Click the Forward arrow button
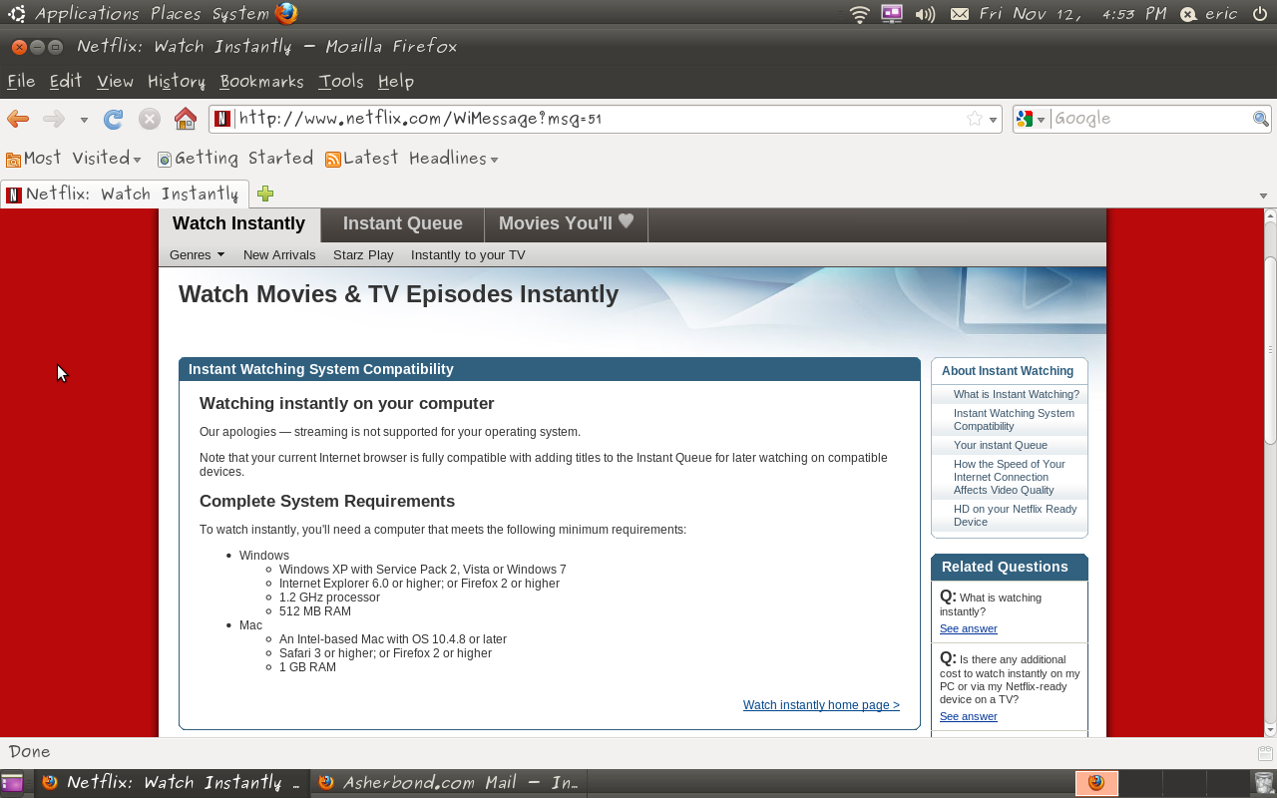Image resolution: width=1277 pixels, height=798 pixels. [54, 119]
